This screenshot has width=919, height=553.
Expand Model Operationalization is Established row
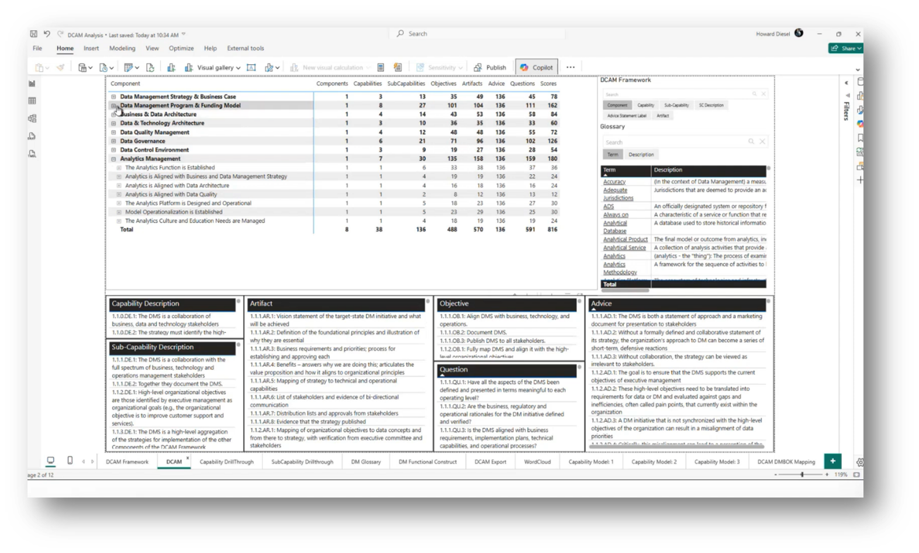click(x=119, y=212)
